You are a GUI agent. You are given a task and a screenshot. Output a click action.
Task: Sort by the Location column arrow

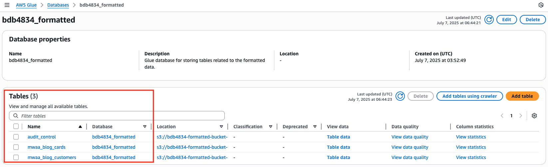(221, 127)
